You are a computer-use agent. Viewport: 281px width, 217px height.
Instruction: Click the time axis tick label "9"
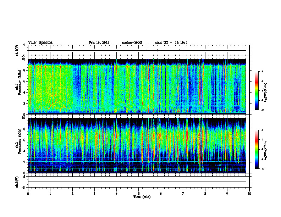click(227, 194)
